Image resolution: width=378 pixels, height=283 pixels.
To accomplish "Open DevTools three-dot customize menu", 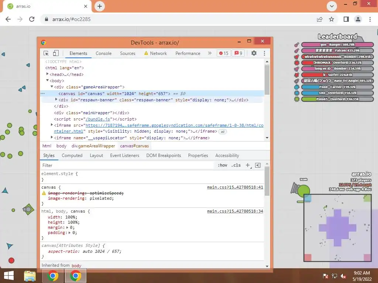I will click(x=264, y=53).
